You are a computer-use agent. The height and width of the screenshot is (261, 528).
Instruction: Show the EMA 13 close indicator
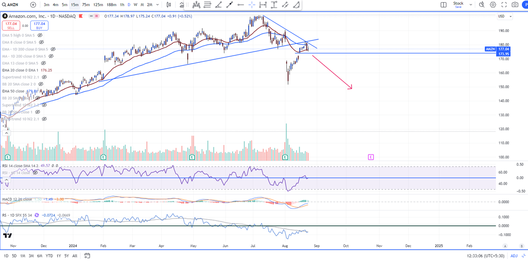click(x=44, y=63)
